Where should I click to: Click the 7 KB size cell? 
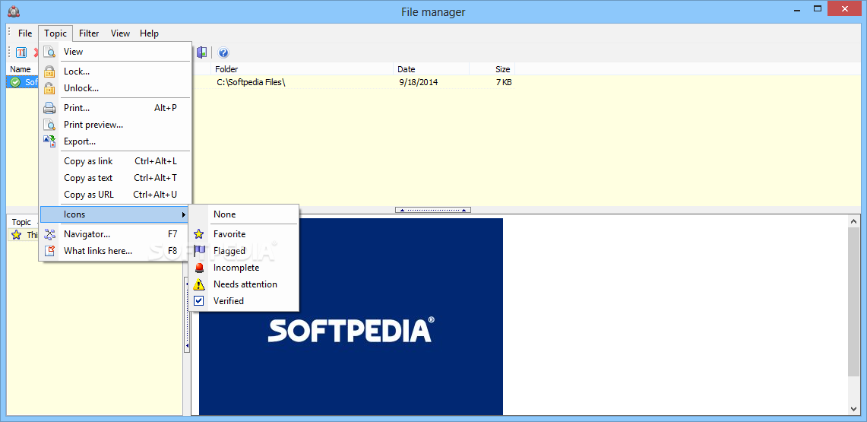(x=503, y=82)
